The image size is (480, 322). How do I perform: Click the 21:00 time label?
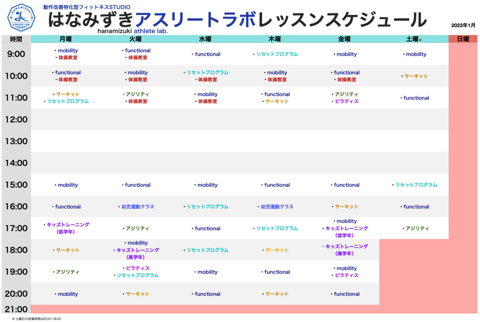(16, 309)
